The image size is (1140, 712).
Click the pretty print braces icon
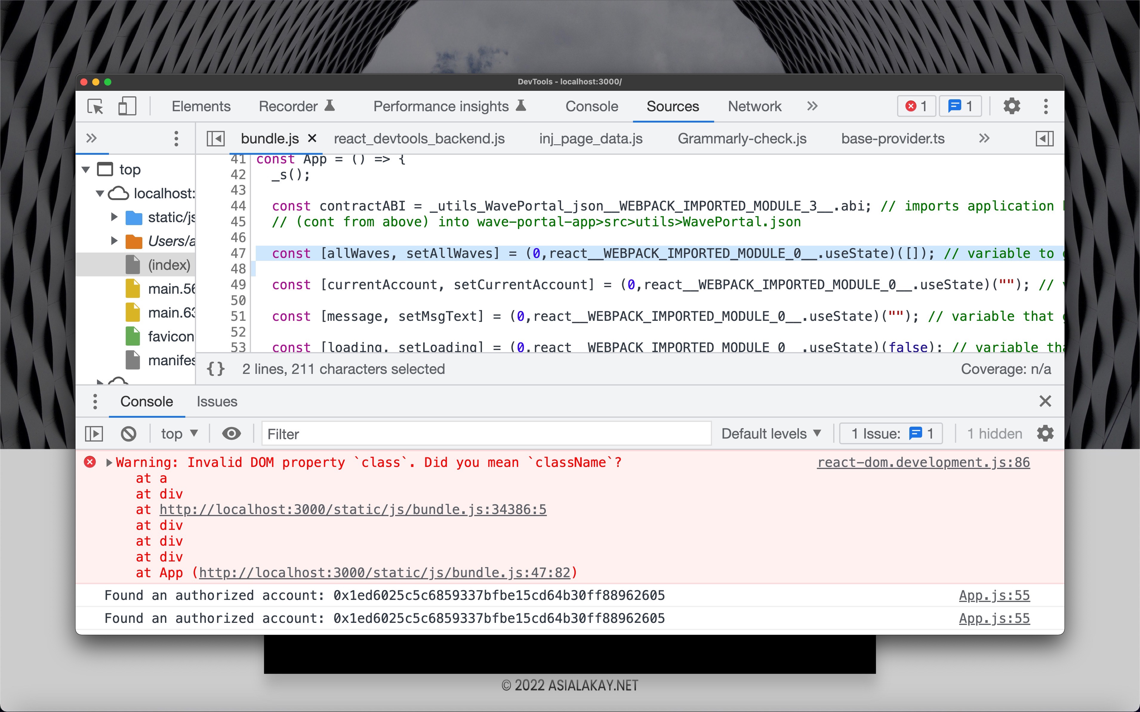[216, 369]
